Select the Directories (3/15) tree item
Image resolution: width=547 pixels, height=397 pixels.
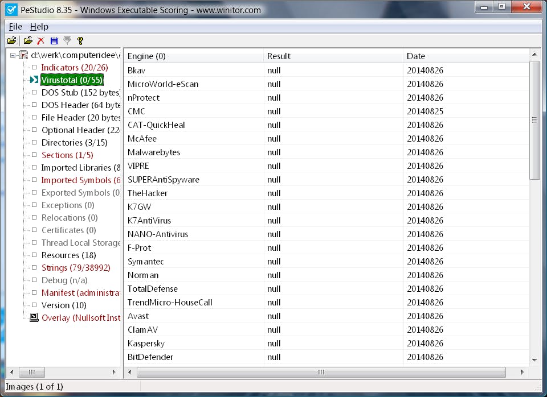pyautogui.click(x=74, y=142)
